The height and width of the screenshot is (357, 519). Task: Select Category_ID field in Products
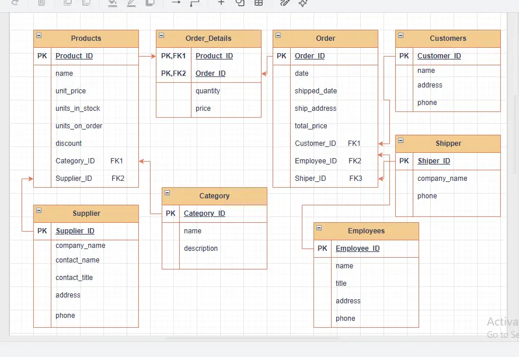click(75, 161)
